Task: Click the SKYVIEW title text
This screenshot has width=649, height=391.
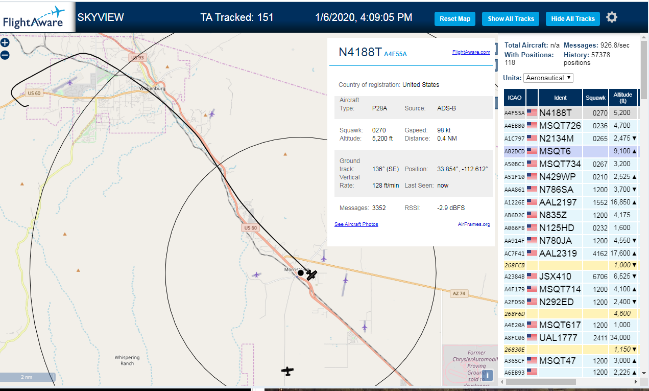Action: [x=101, y=17]
